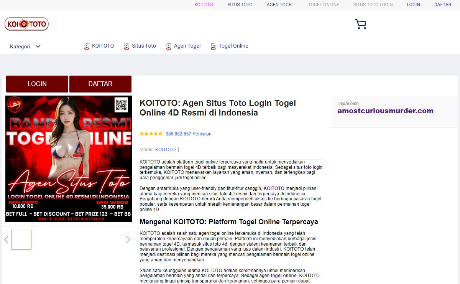Open SITUS TOTO in top bar
The width and height of the screenshot is (460, 284).
tap(240, 5)
